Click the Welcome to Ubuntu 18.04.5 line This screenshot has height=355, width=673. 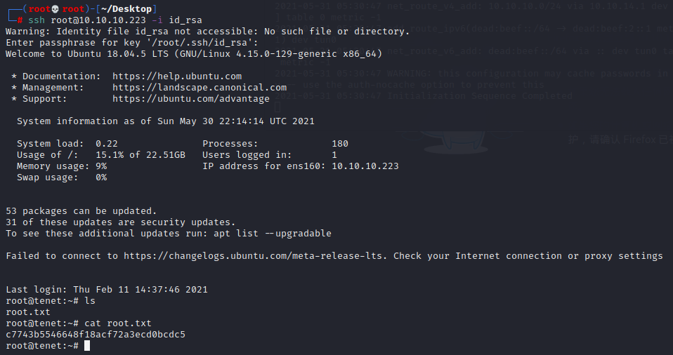[x=194, y=54]
